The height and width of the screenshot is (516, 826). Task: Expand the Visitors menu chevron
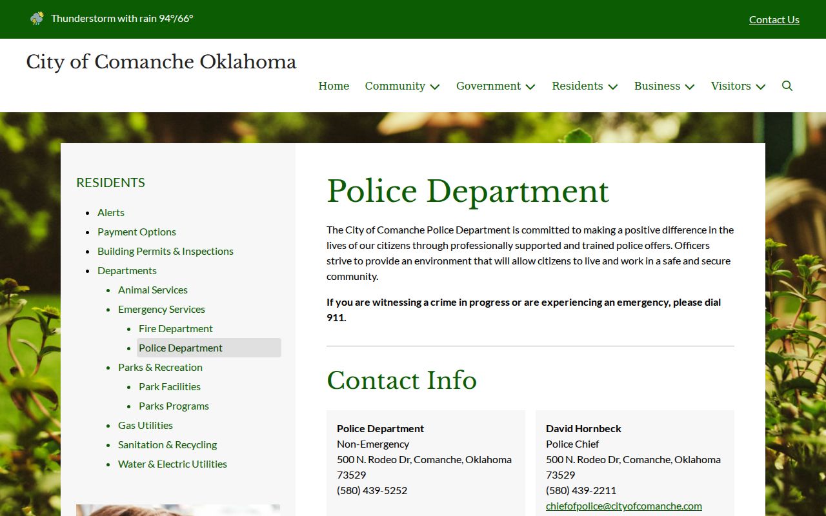point(761,86)
